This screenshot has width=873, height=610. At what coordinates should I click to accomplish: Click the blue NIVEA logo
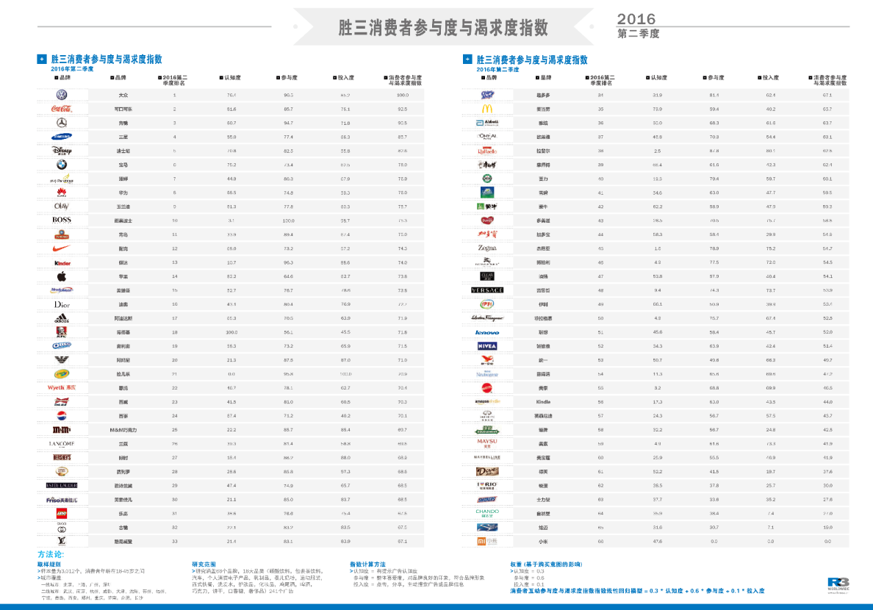click(487, 346)
